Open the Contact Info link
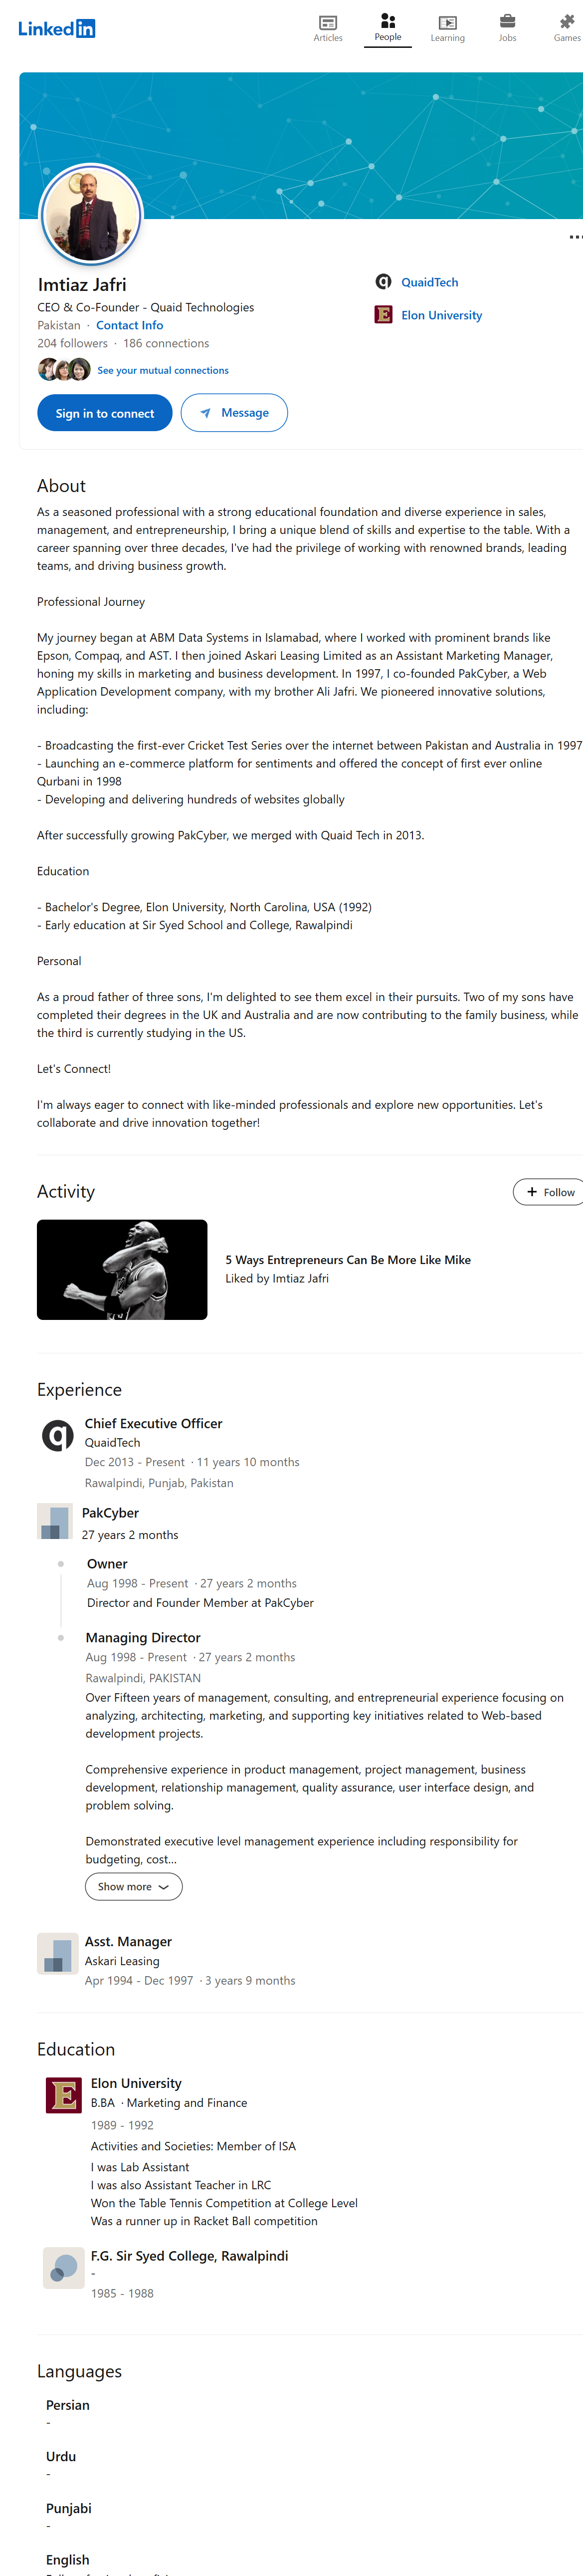The width and height of the screenshot is (583, 2576). tap(129, 325)
